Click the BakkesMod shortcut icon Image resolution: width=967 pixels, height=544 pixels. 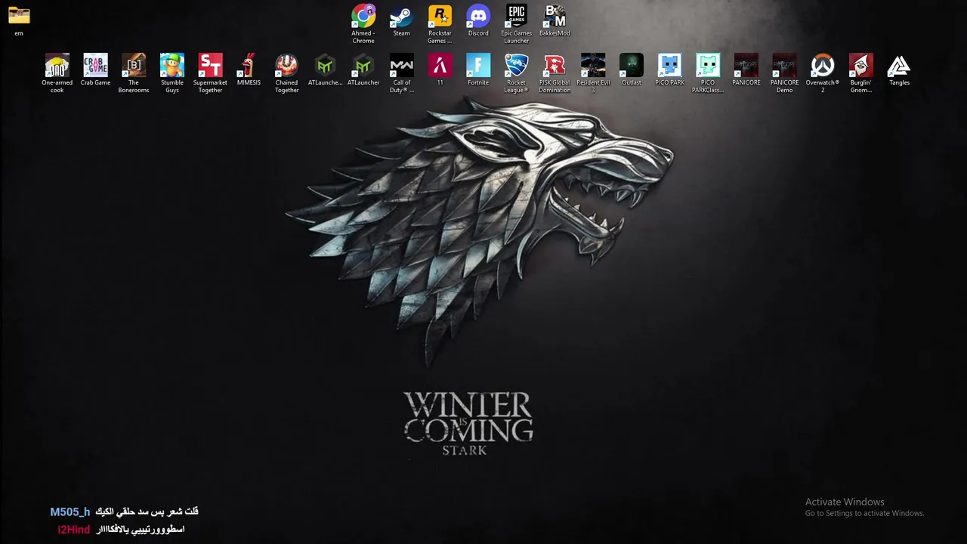[x=555, y=16]
